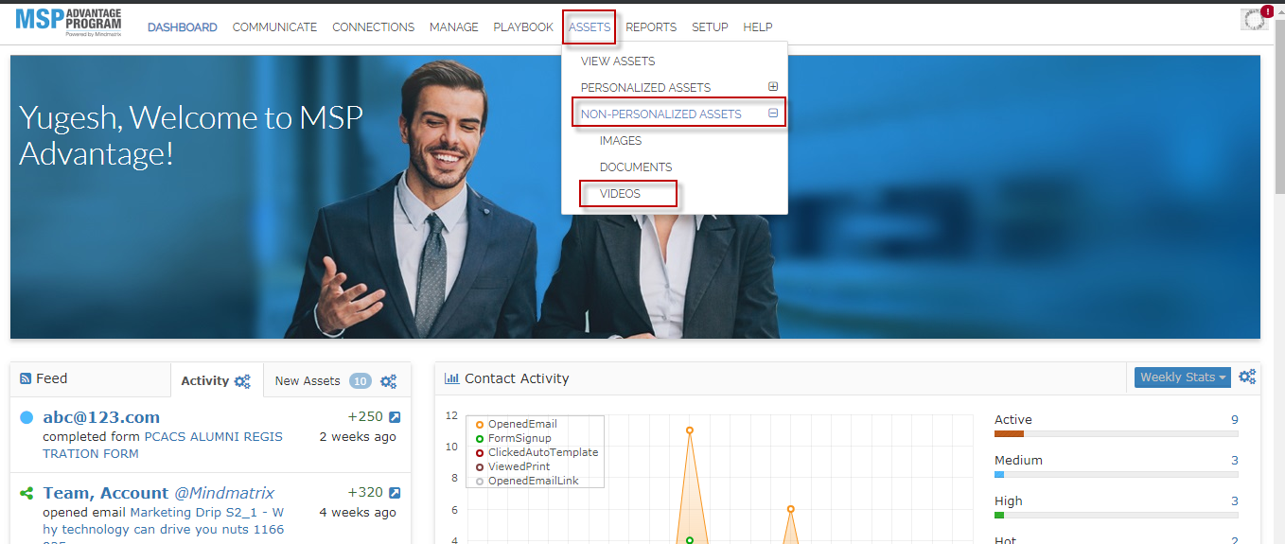Viewport: 1285px width, 544px height.
Task: Open New Assets tab gear settings
Action: pos(388,381)
